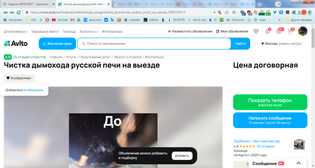Open the 'в избранное' link in tooltip
The height and width of the screenshot is (168, 315).
pos(33,90)
